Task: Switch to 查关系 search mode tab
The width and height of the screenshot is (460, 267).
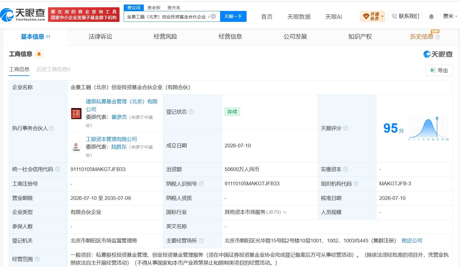Action: click(174, 8)
